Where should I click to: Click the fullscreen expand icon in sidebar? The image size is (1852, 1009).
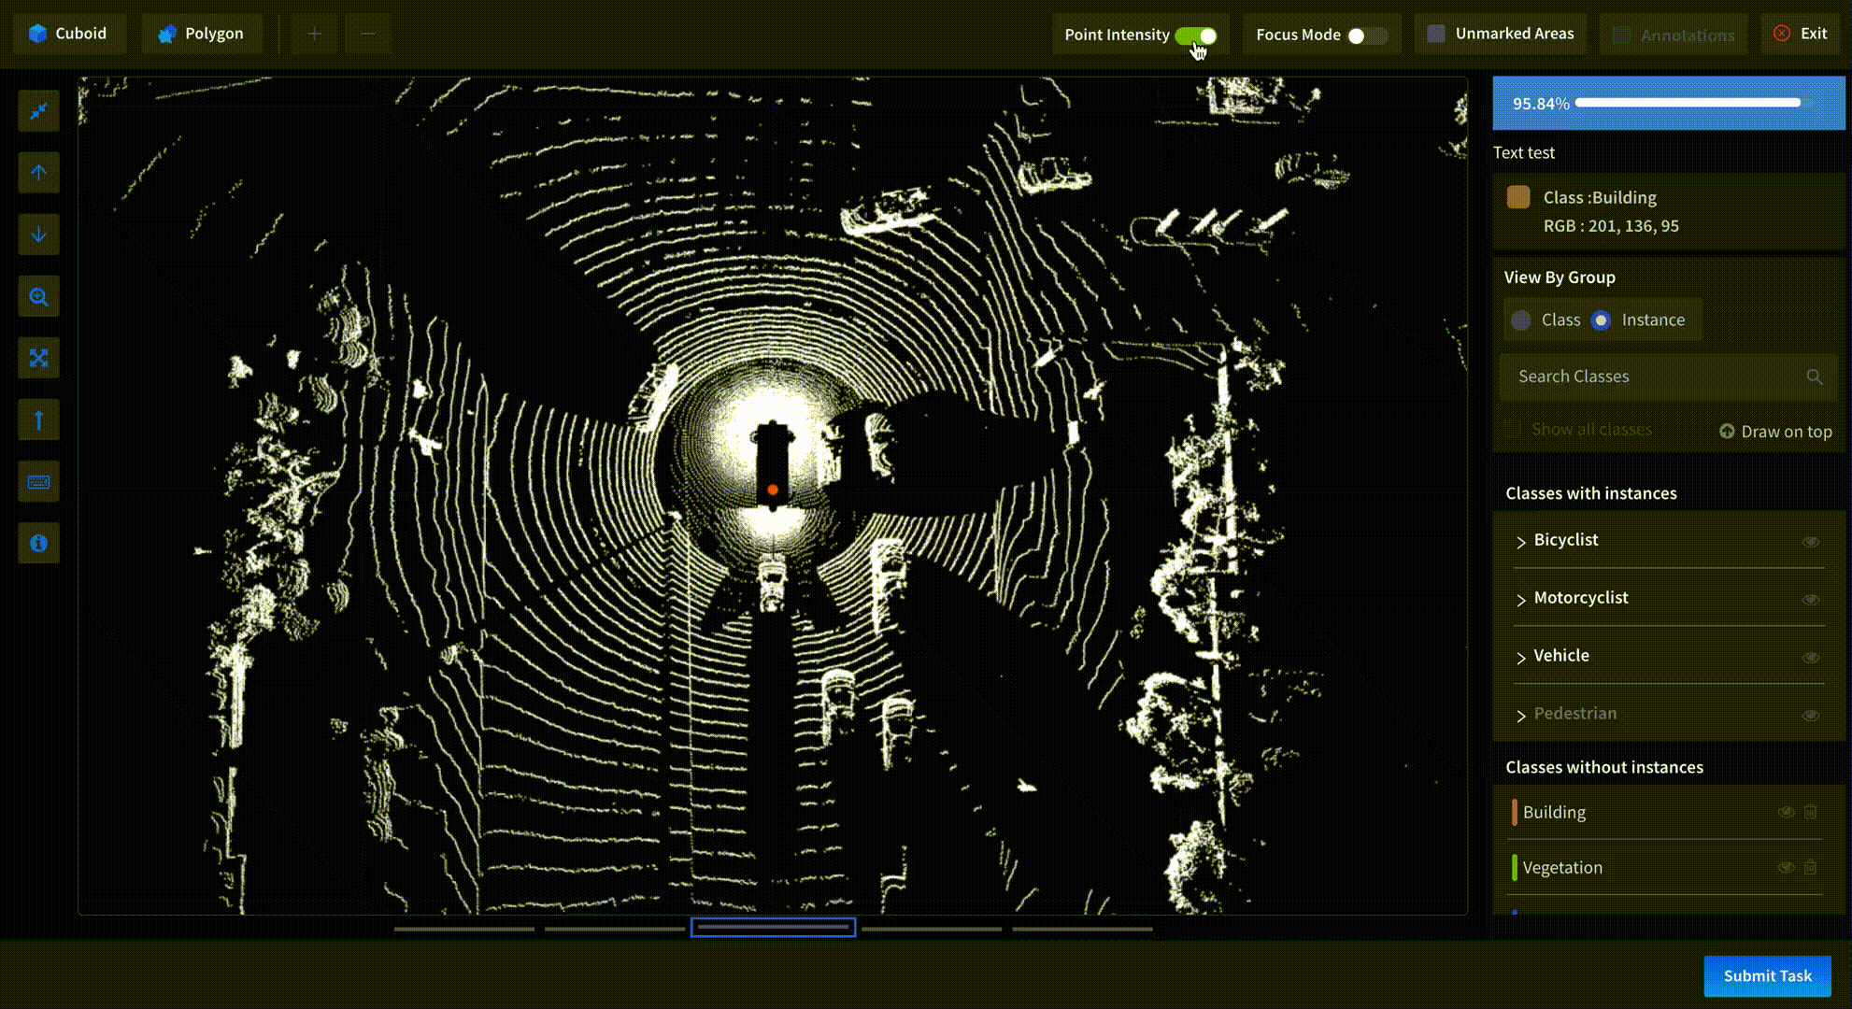click(x=38, y=358)
